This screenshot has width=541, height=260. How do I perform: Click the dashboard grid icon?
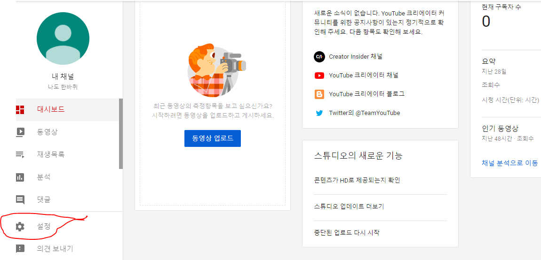click(20, 110)
